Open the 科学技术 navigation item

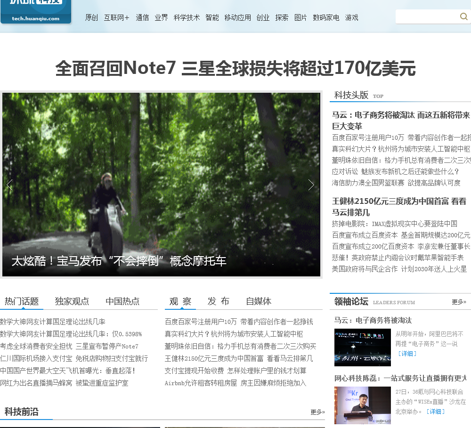187,18
